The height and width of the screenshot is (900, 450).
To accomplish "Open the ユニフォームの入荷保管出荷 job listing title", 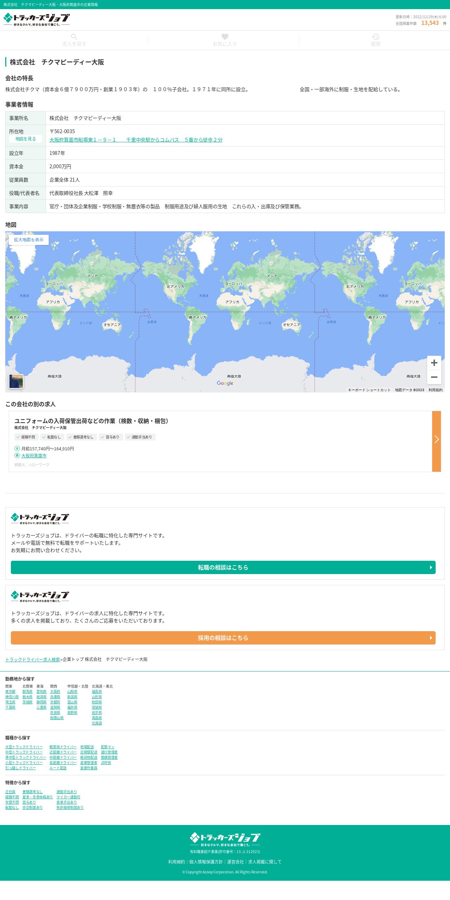I will coord(93,421).
